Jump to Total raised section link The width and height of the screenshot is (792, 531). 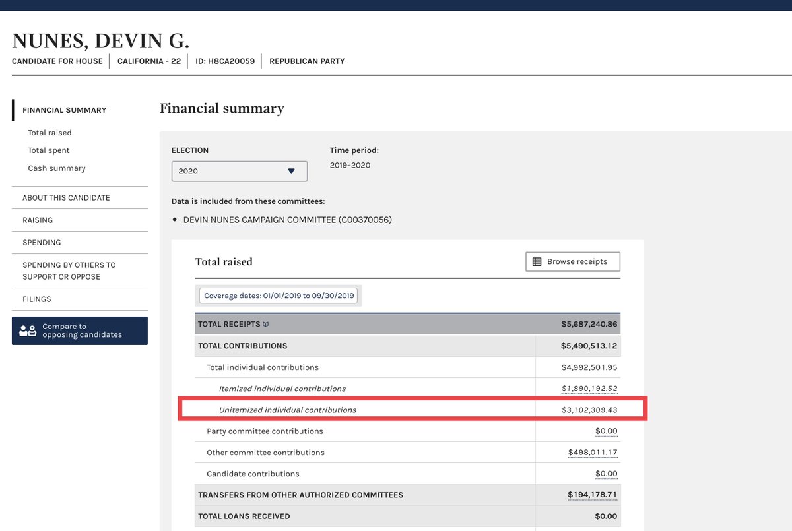(x=50, y=133)
